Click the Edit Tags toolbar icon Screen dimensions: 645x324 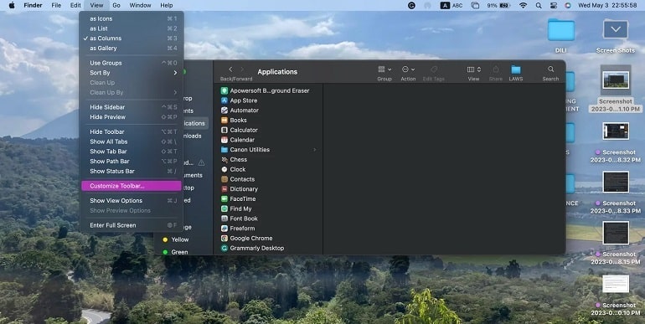(434, 69)
